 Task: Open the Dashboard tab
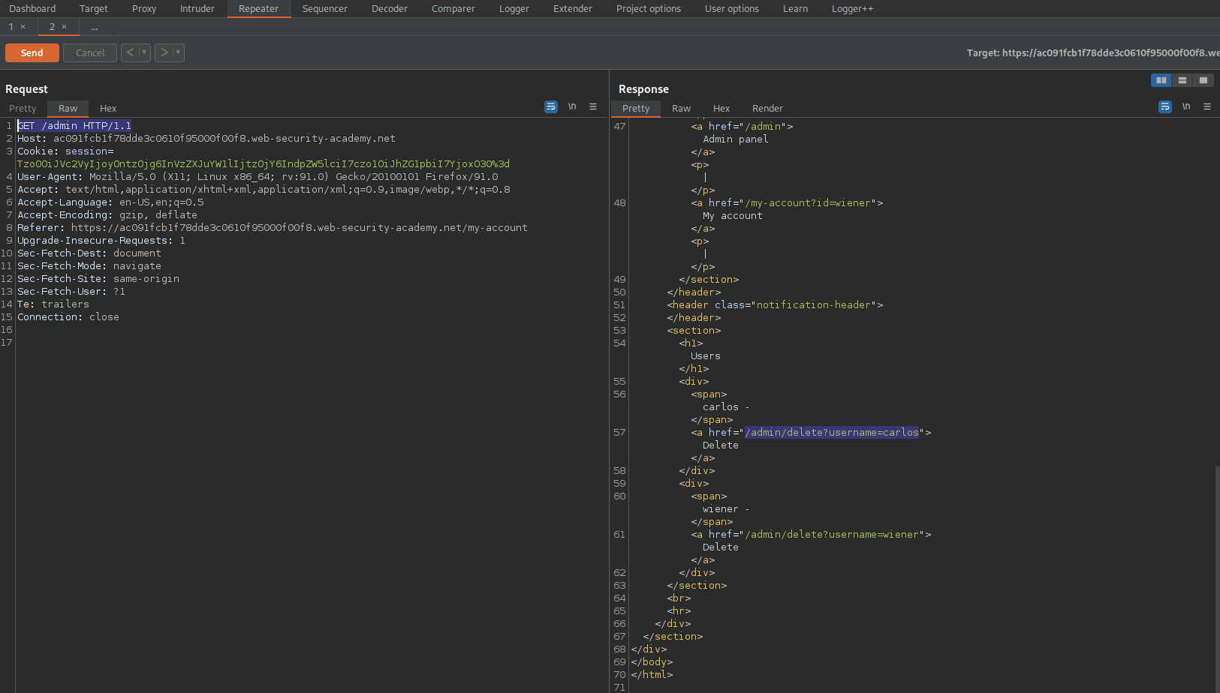[x=32, y=9]
